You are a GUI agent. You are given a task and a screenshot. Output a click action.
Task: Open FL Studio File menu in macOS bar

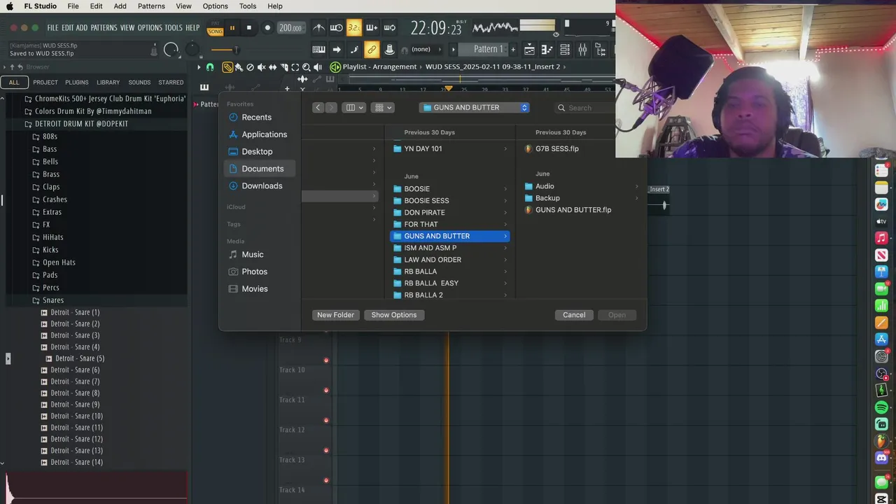point(73,6)
